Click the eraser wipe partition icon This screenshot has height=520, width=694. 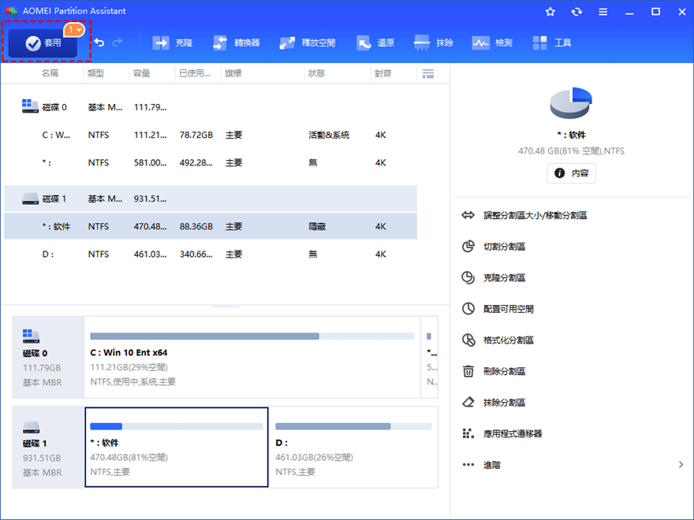coord(468,403)
